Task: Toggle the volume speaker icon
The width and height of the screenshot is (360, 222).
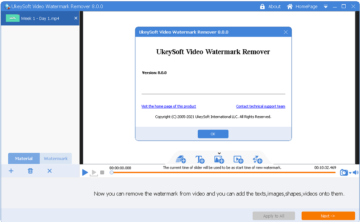Action: coord(356,172)
